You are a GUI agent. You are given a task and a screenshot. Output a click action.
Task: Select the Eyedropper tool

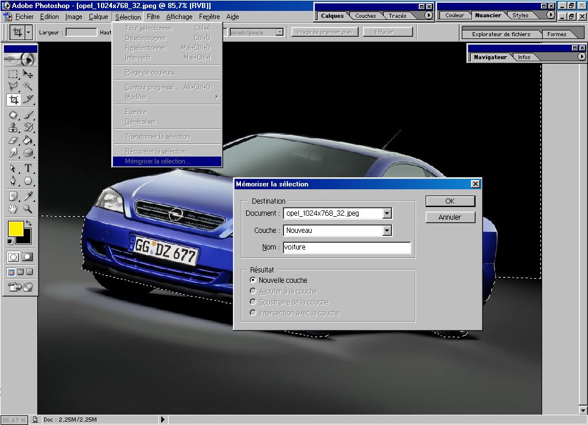click(x=28, y=196)
